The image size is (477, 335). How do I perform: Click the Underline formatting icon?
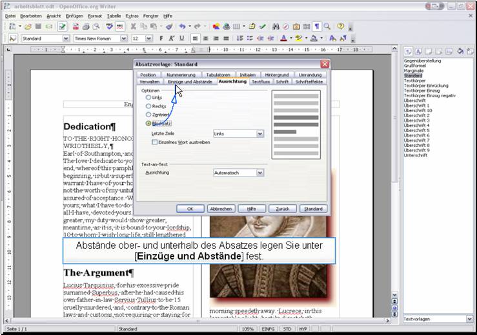click(x=181, y=39)
